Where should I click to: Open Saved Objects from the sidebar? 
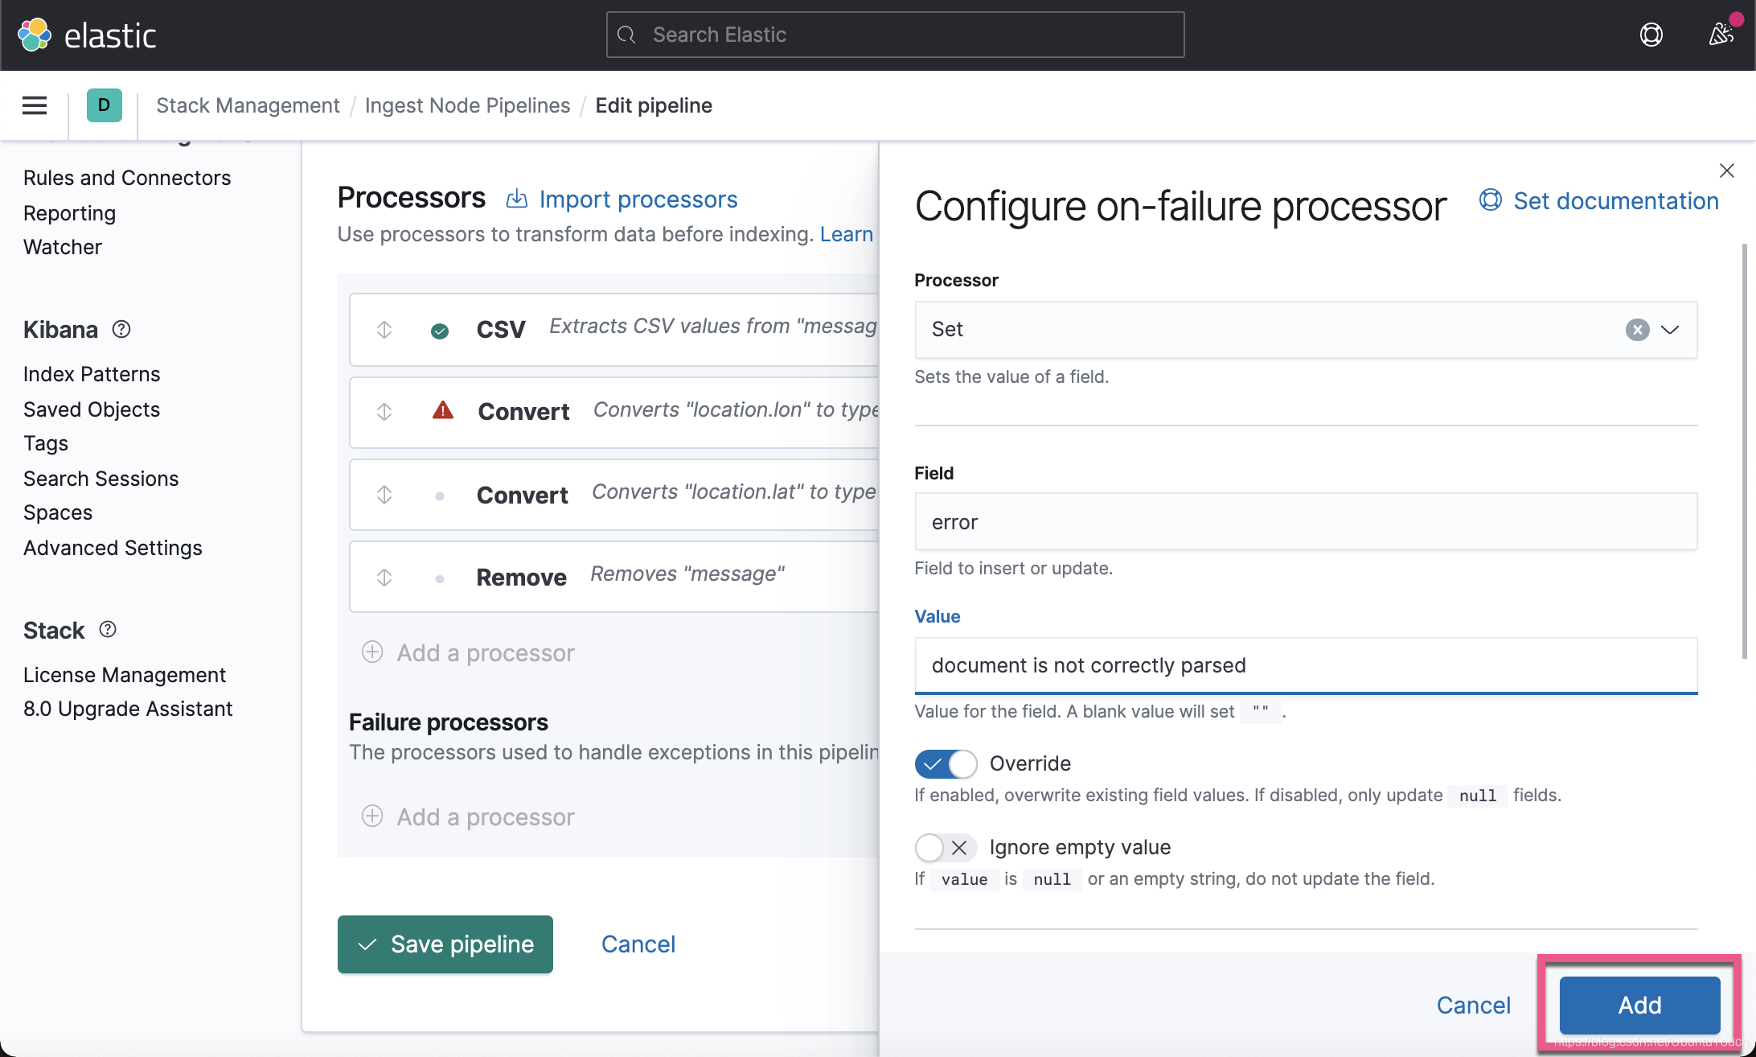point(92,409)
